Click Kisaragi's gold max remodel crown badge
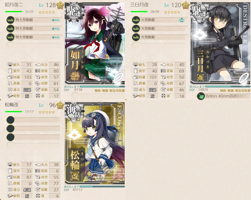The height and width of the screenshot is (200, 251). (x=60, y=6)
